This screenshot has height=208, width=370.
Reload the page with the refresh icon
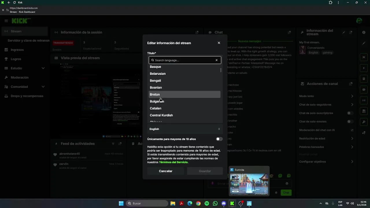pos(14,3)
